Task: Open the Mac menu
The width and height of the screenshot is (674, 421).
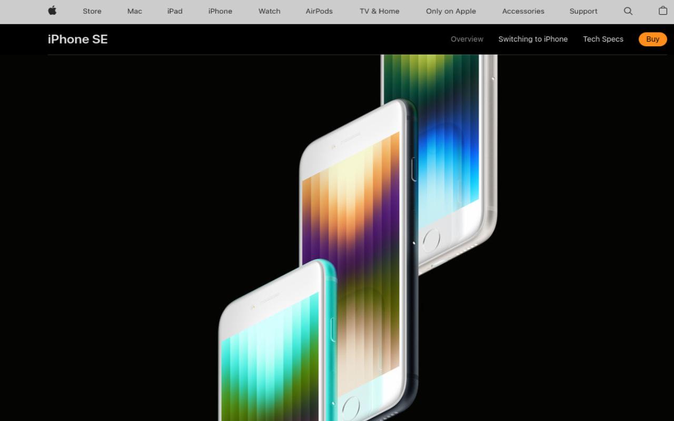Action: (x=135, y=11)
